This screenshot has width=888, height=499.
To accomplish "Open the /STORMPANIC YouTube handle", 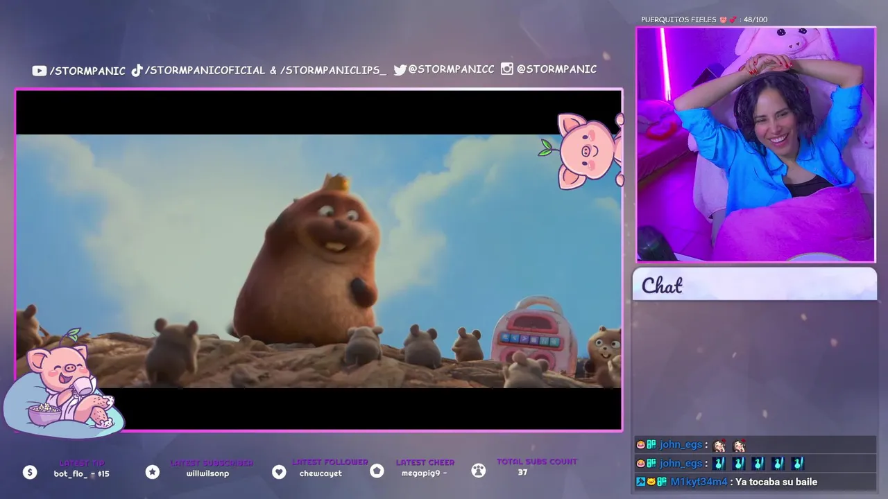I will point(87,71).
